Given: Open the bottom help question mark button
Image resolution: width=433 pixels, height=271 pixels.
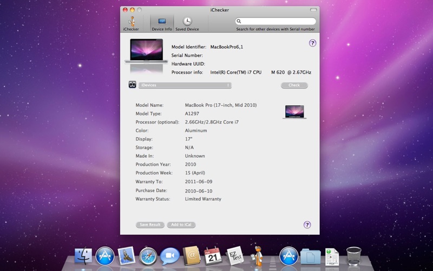Looking at the screenshot, I should (307, 224).
